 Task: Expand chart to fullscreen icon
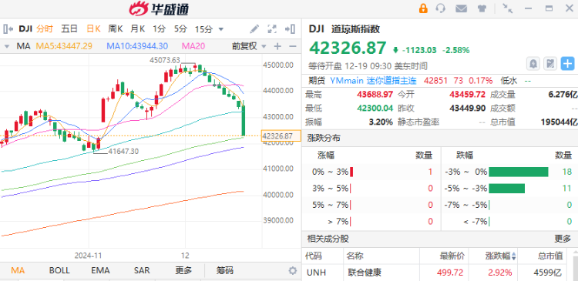pyautogui.click(x=272, y=28)
